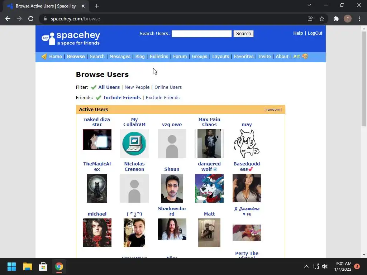Image resolution: width=367 pixels, height=275 pixels.
Task: Open naked diza star profile picture
Action: point(97,139)
